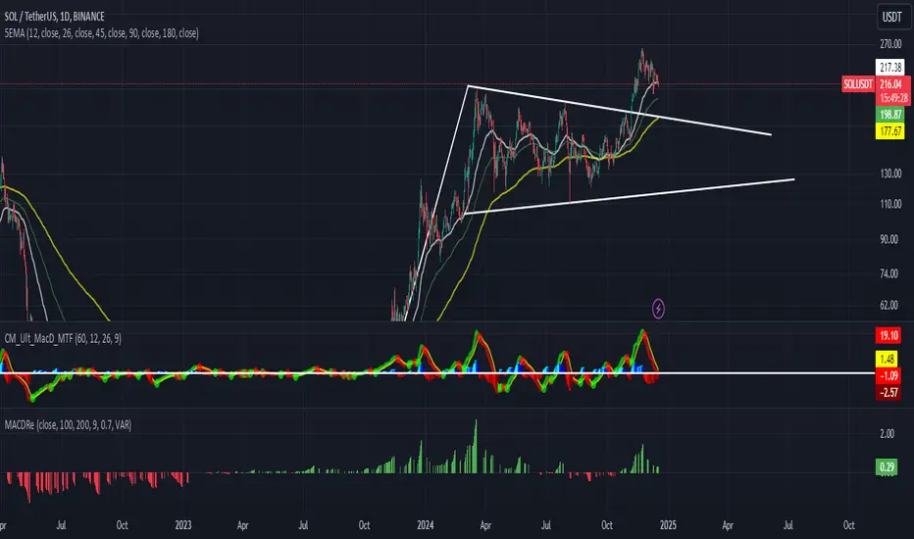
Task: Click the 2.00 MACDRe axis label
Action: [x=887, y=434]
